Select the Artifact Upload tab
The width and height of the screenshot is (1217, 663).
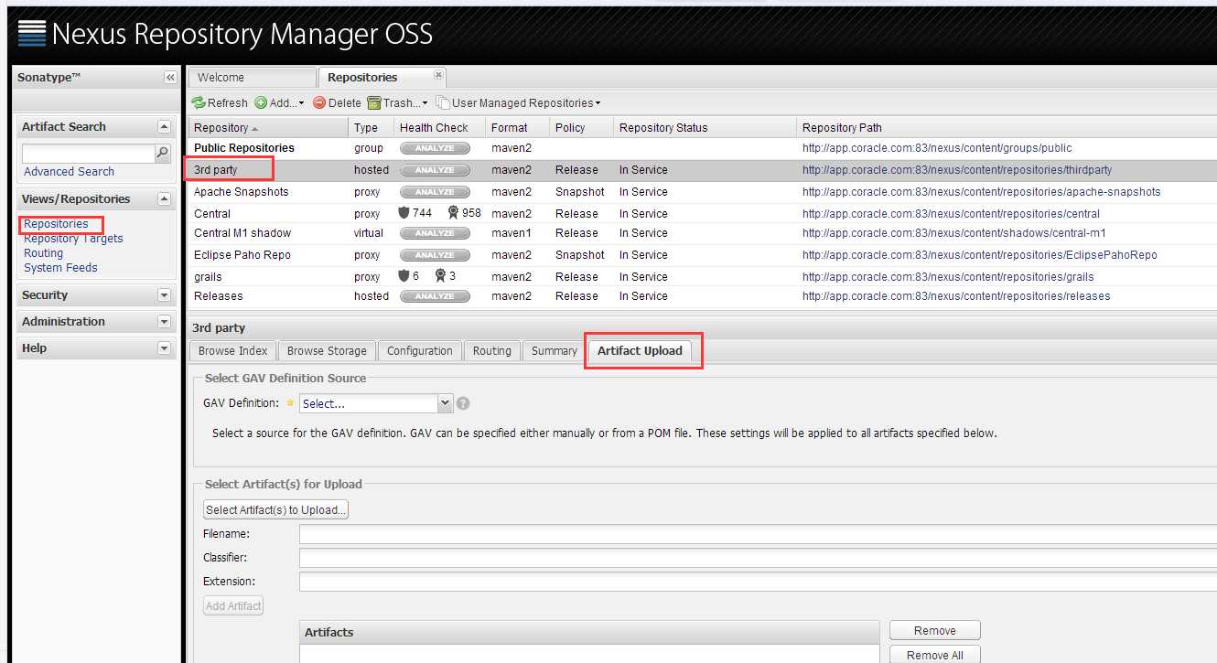point(640,351)
